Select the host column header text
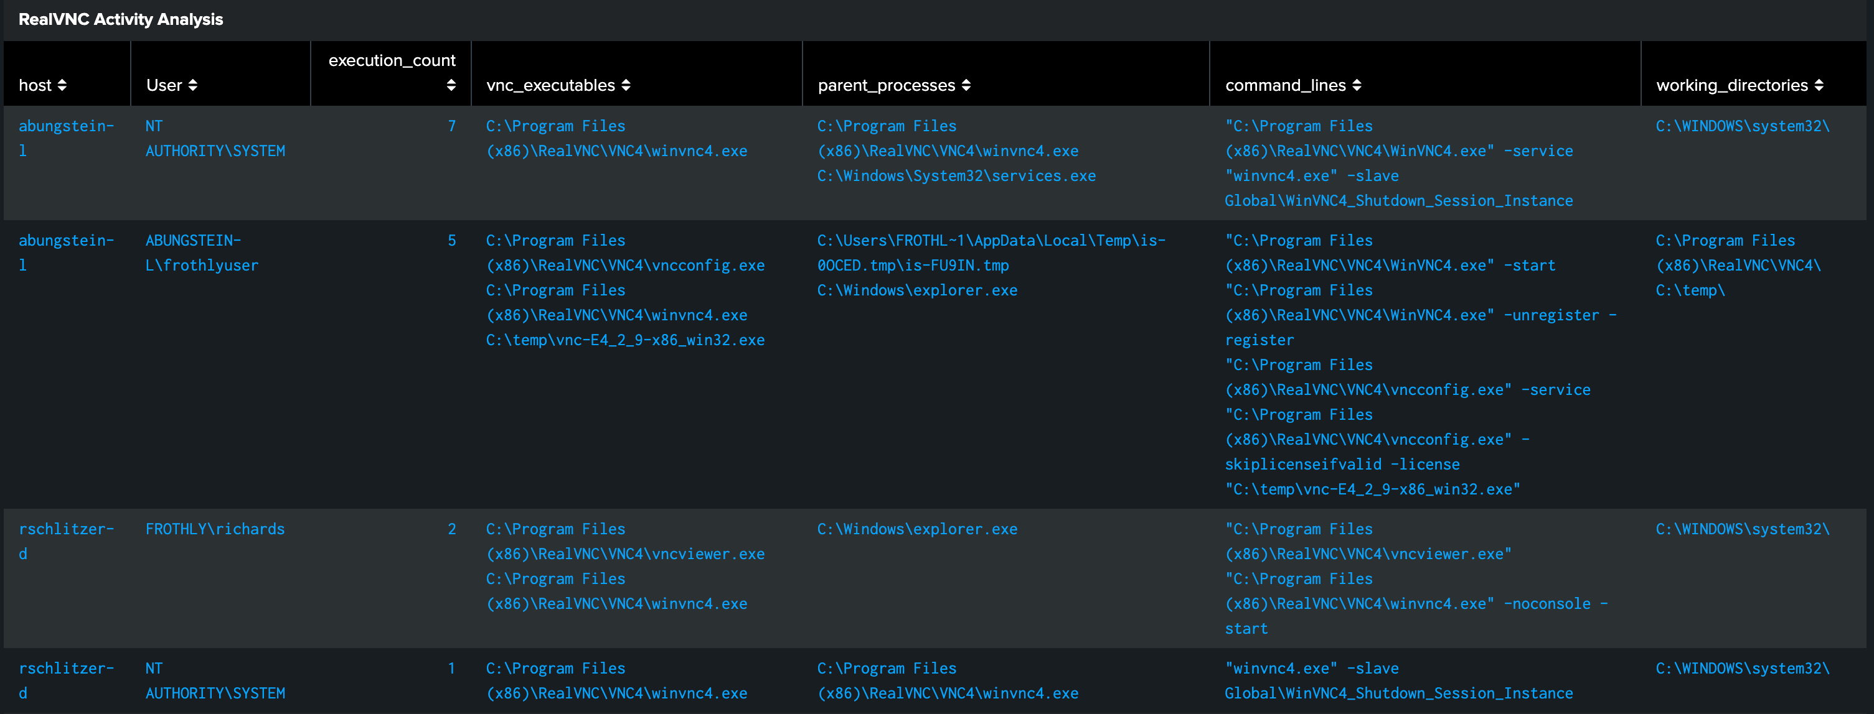This screenshot has width=1874, height=714. (x=35, y=86)
